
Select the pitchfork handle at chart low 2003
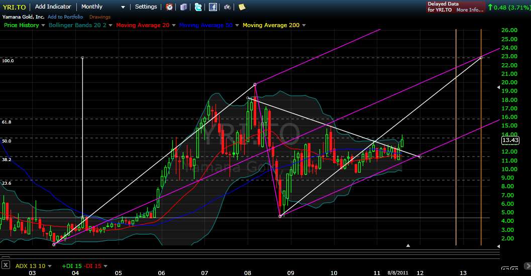(54, 244)
